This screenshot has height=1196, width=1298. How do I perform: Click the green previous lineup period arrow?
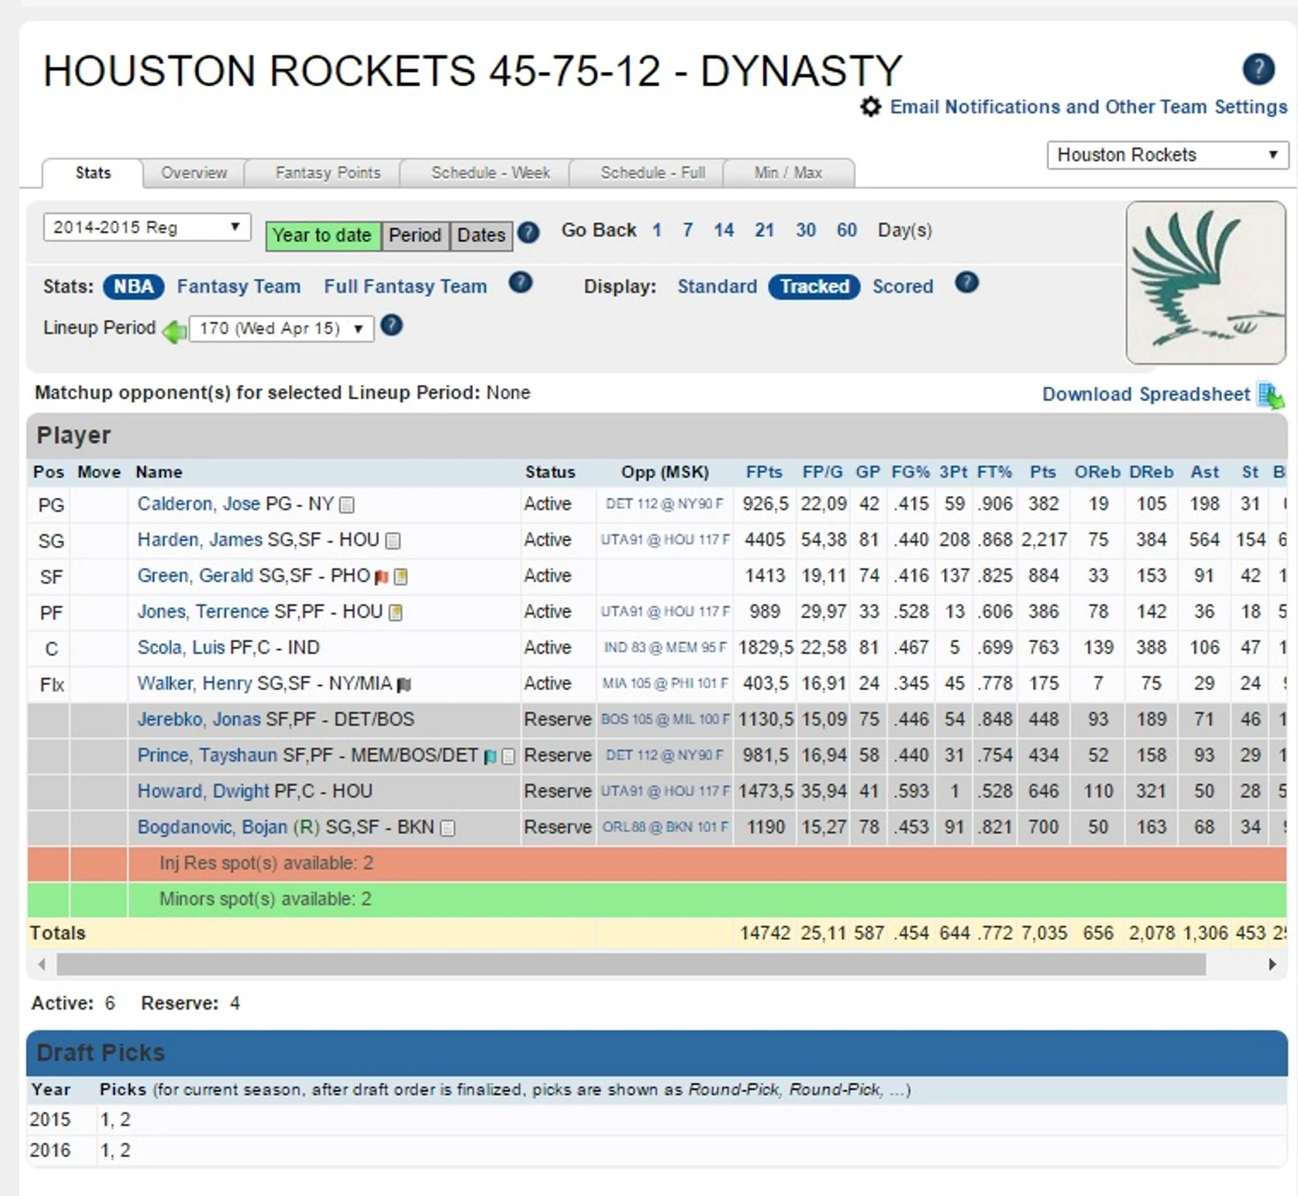click(x=174, y=331)
